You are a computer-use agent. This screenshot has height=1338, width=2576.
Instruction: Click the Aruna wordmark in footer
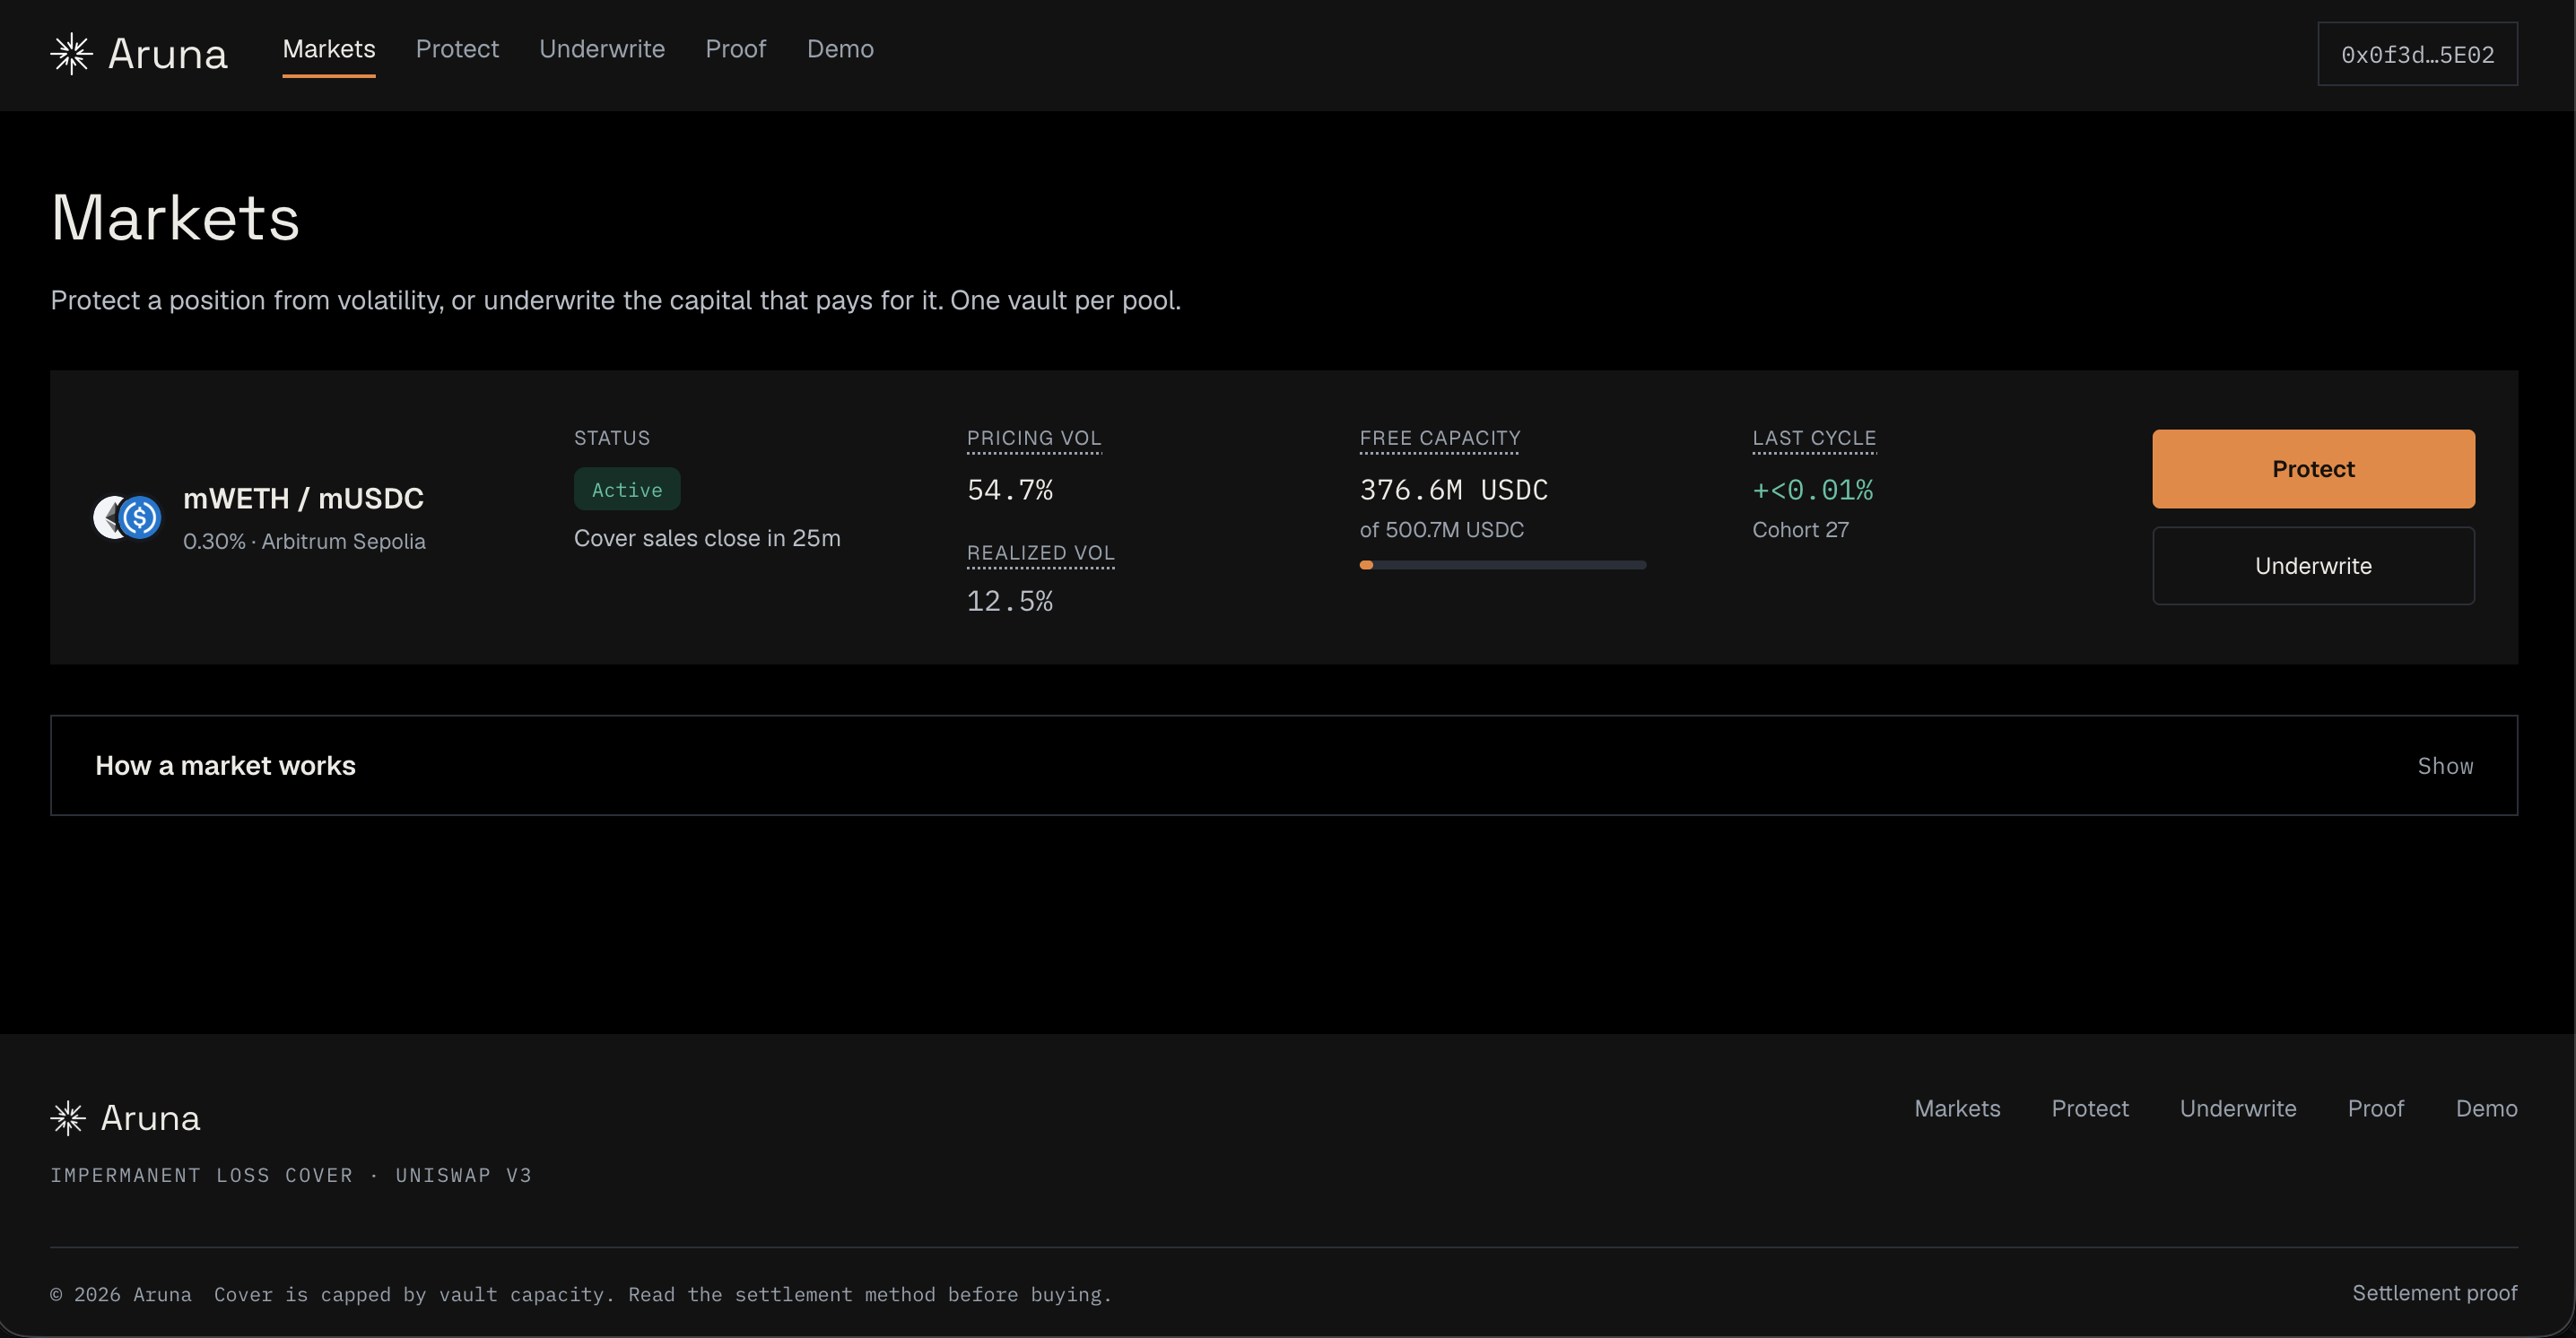[150, 1118]
